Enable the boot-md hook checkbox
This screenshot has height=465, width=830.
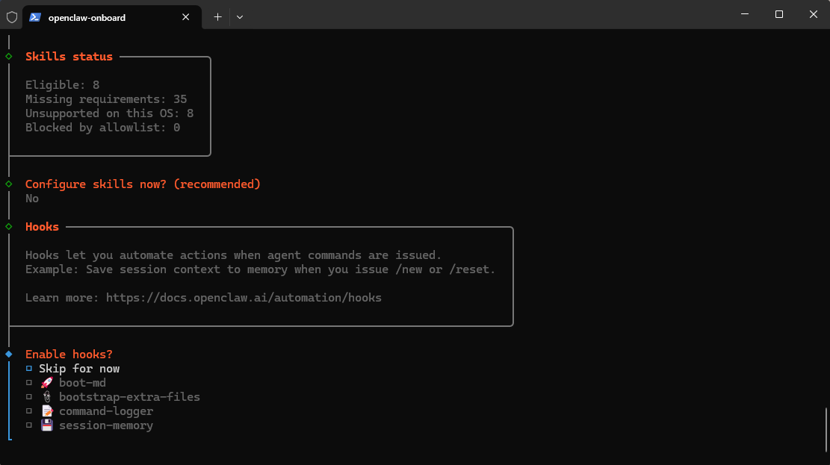click(29, 383)
